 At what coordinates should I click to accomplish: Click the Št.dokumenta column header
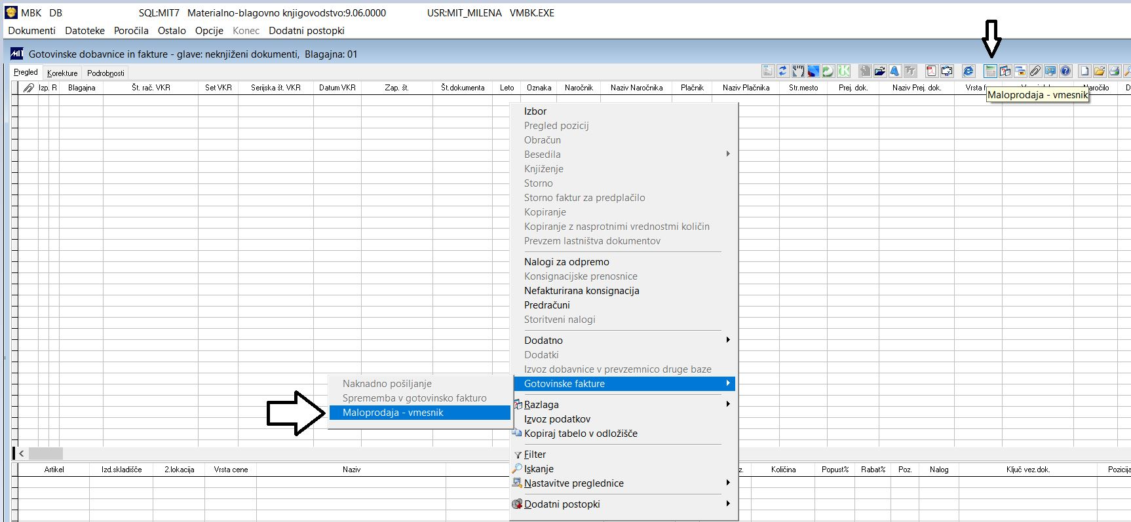[x=463, y=88]
